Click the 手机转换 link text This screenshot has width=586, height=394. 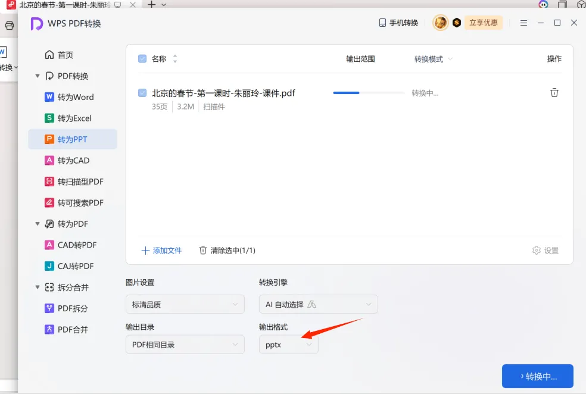(404, 23)
